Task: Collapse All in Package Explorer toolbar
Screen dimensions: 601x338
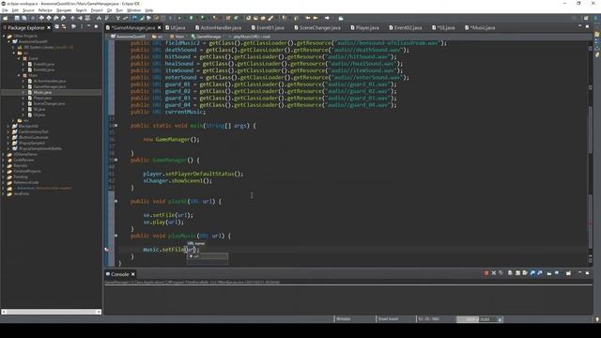Action: (56, 27)
